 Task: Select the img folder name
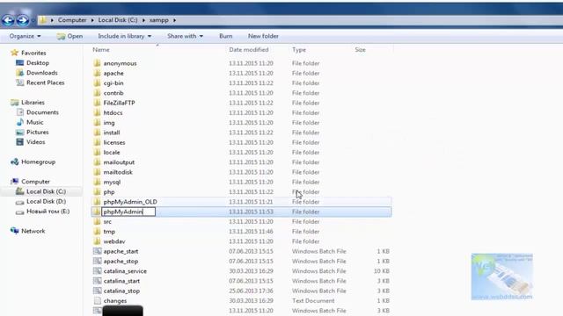pos(109,123)
